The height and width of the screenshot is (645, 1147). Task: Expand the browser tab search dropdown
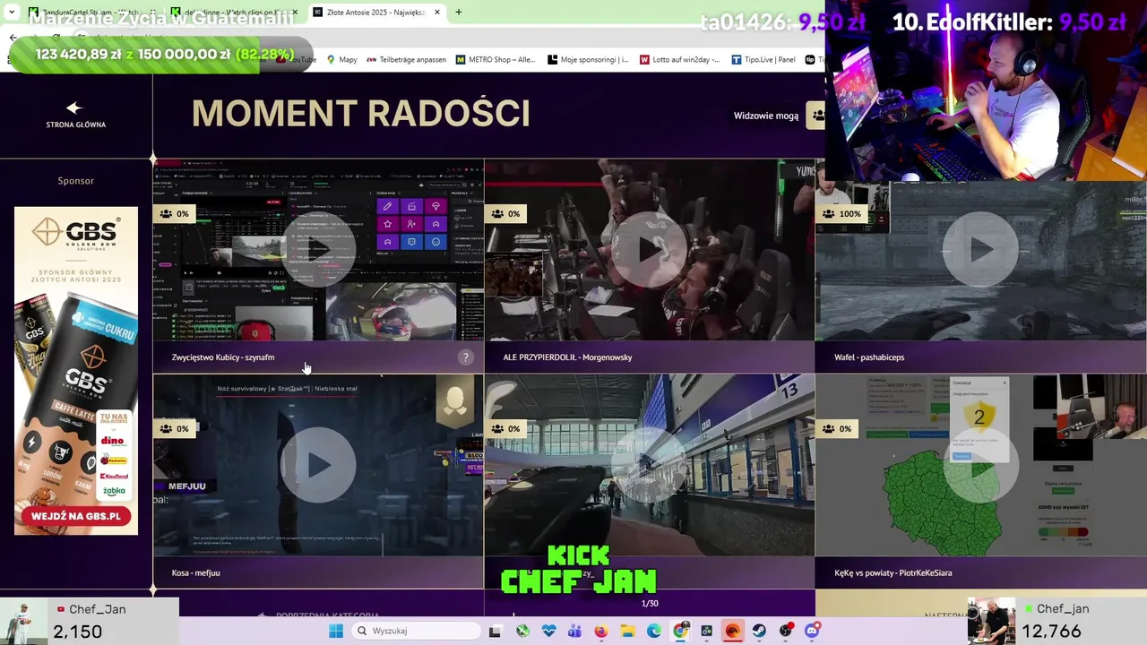tap(12, 13)
